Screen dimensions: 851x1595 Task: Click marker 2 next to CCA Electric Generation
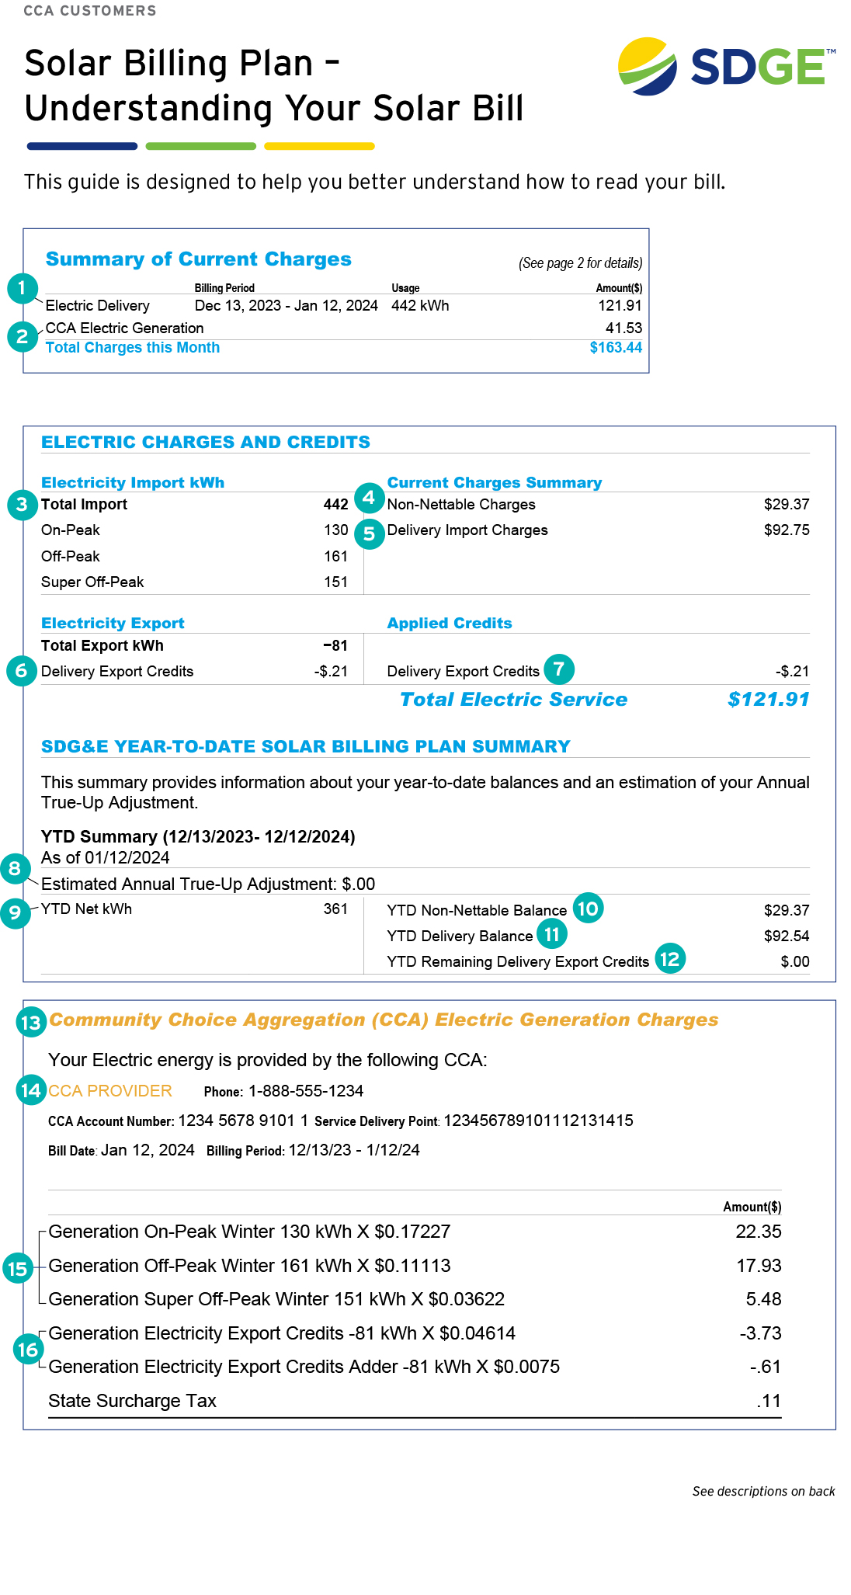(x=22, y=337)
